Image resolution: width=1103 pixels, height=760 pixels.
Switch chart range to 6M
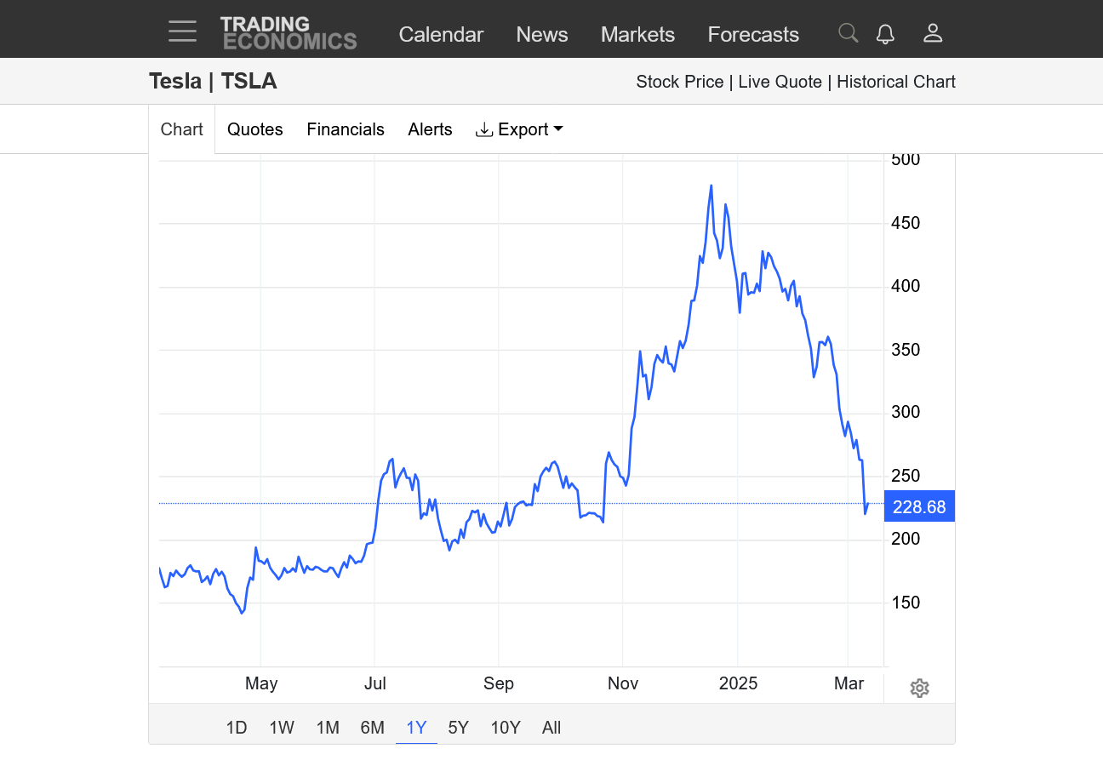tap(372, 728)
